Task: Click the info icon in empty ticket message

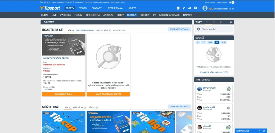Action: pyautogui.click(x=199, y=29)
